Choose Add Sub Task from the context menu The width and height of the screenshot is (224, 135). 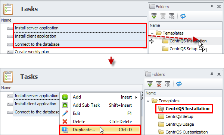click(x=100, y=105)
